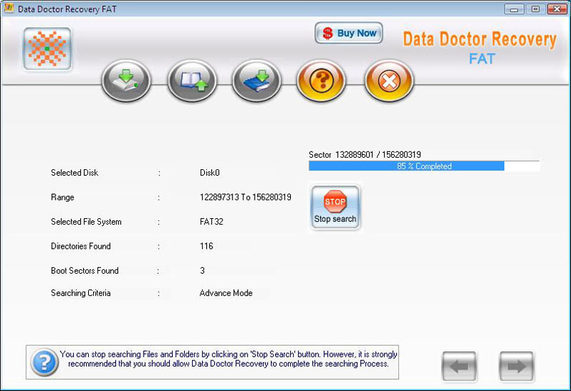Minimize the Data Doctor Recovery window

click(x=514, y=9)
